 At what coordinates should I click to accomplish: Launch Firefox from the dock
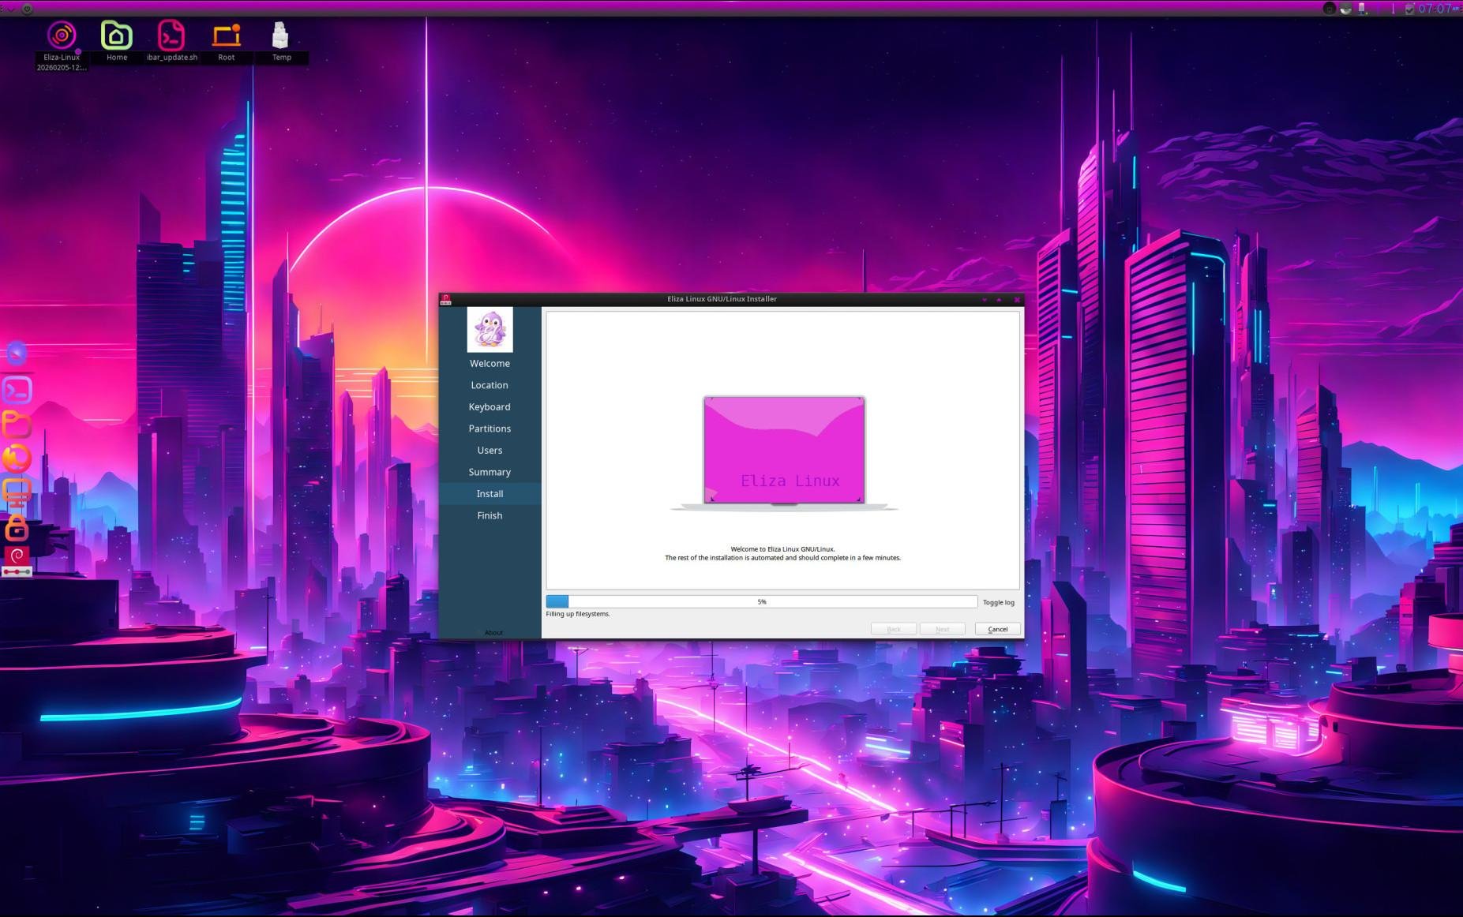[17, 458]
